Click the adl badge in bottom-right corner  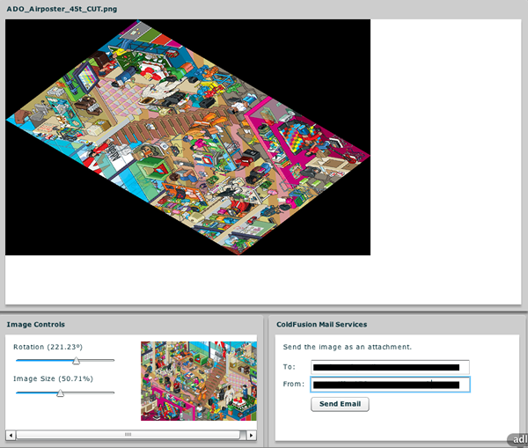[x=518, y=439]
